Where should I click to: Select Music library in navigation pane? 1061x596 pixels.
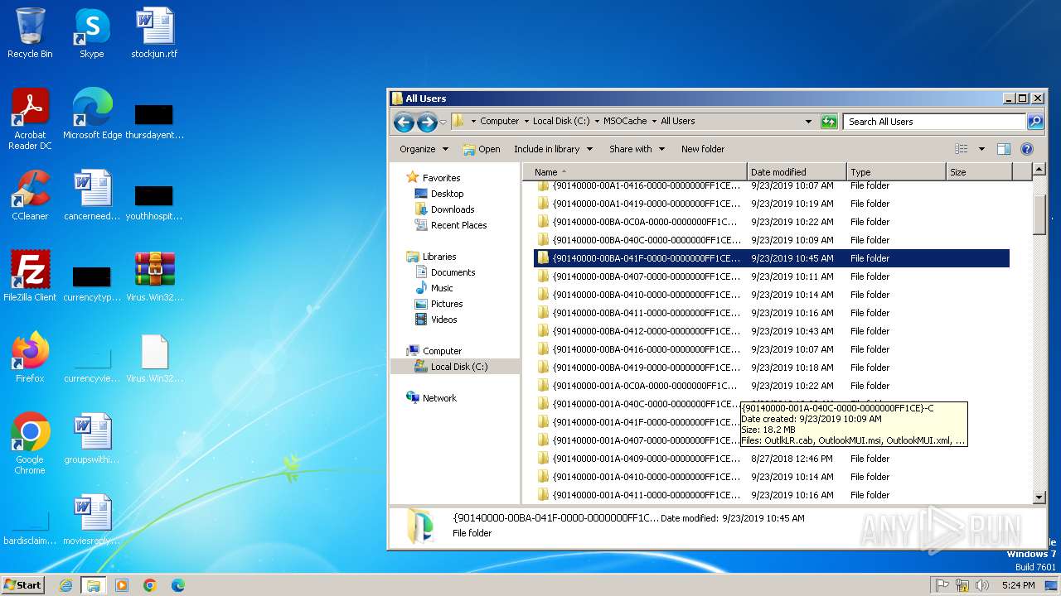tap(442, 288)
